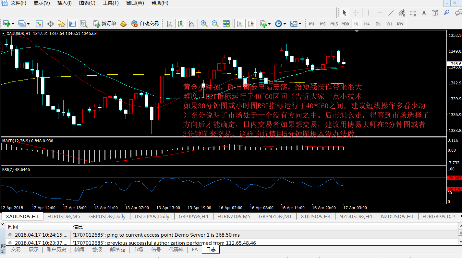Switch chart to candlestick mode
Screen dimensions: 462x258
point(181,24)
